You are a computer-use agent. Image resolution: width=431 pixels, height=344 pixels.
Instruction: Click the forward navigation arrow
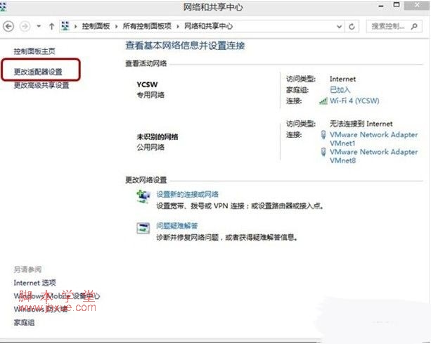click(25, 27)
